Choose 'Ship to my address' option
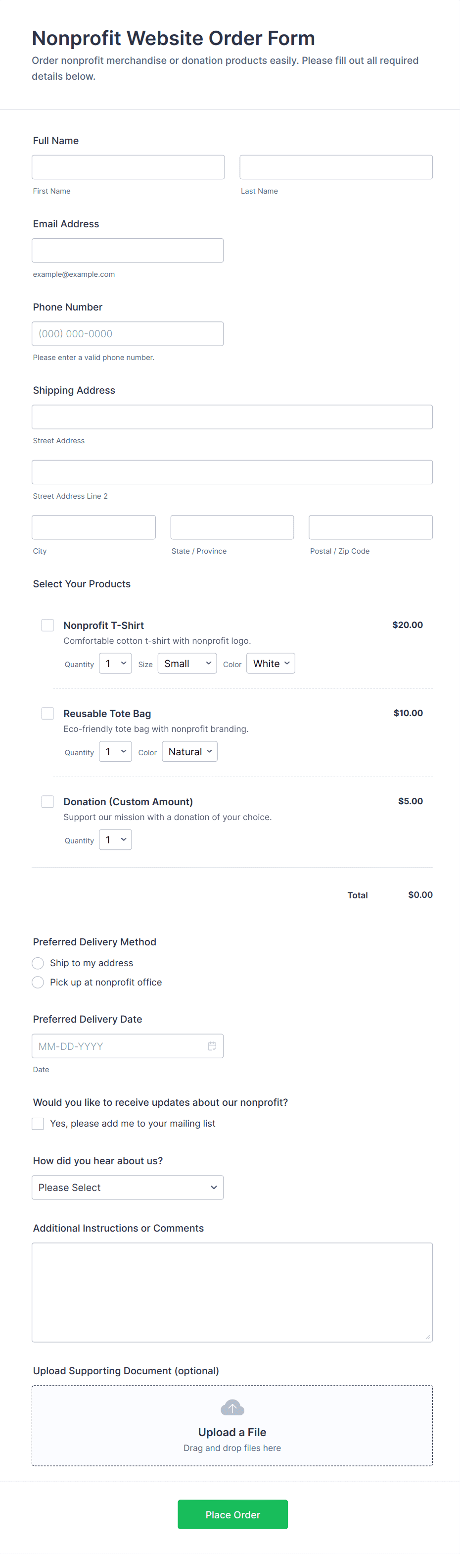This screenshot has width=460, height=1554. [38, 963]
